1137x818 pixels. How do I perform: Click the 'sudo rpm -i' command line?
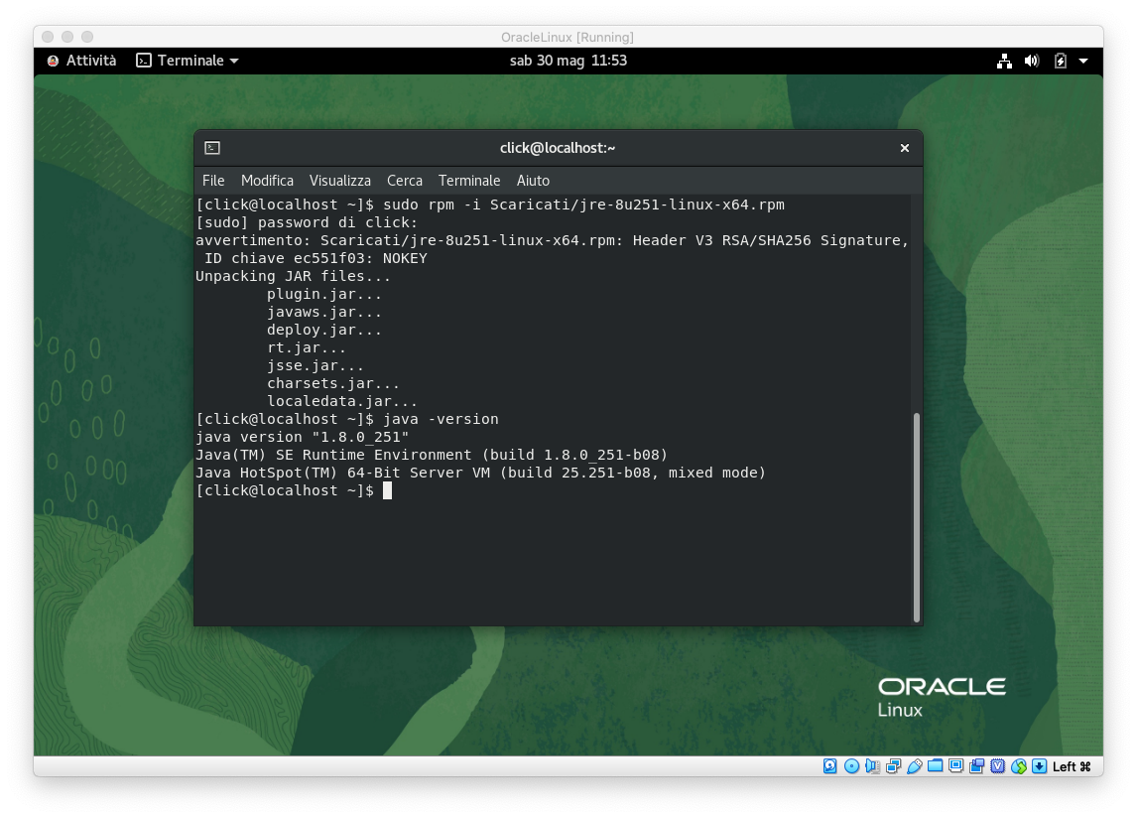490,205
